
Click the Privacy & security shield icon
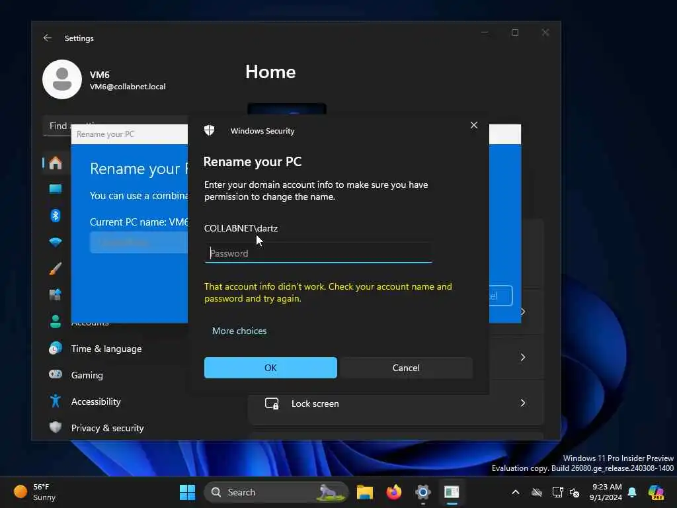pyautogui.click(x=56, y=427)
